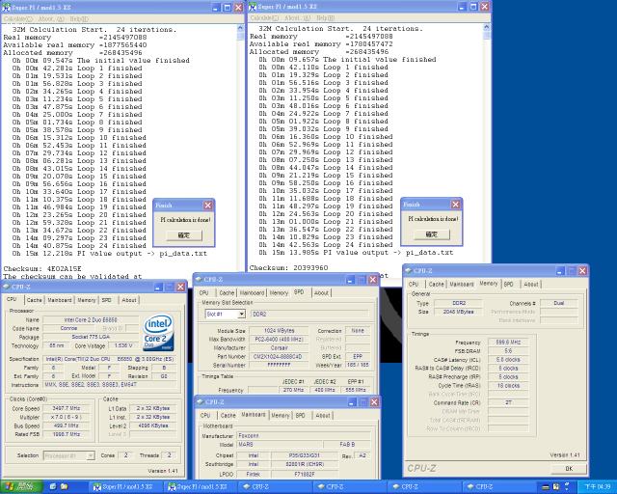Minimize the CPU-Z Mainboard-tab window
Viewport: 617px width, 494px height.
click(x=352, y=401)
